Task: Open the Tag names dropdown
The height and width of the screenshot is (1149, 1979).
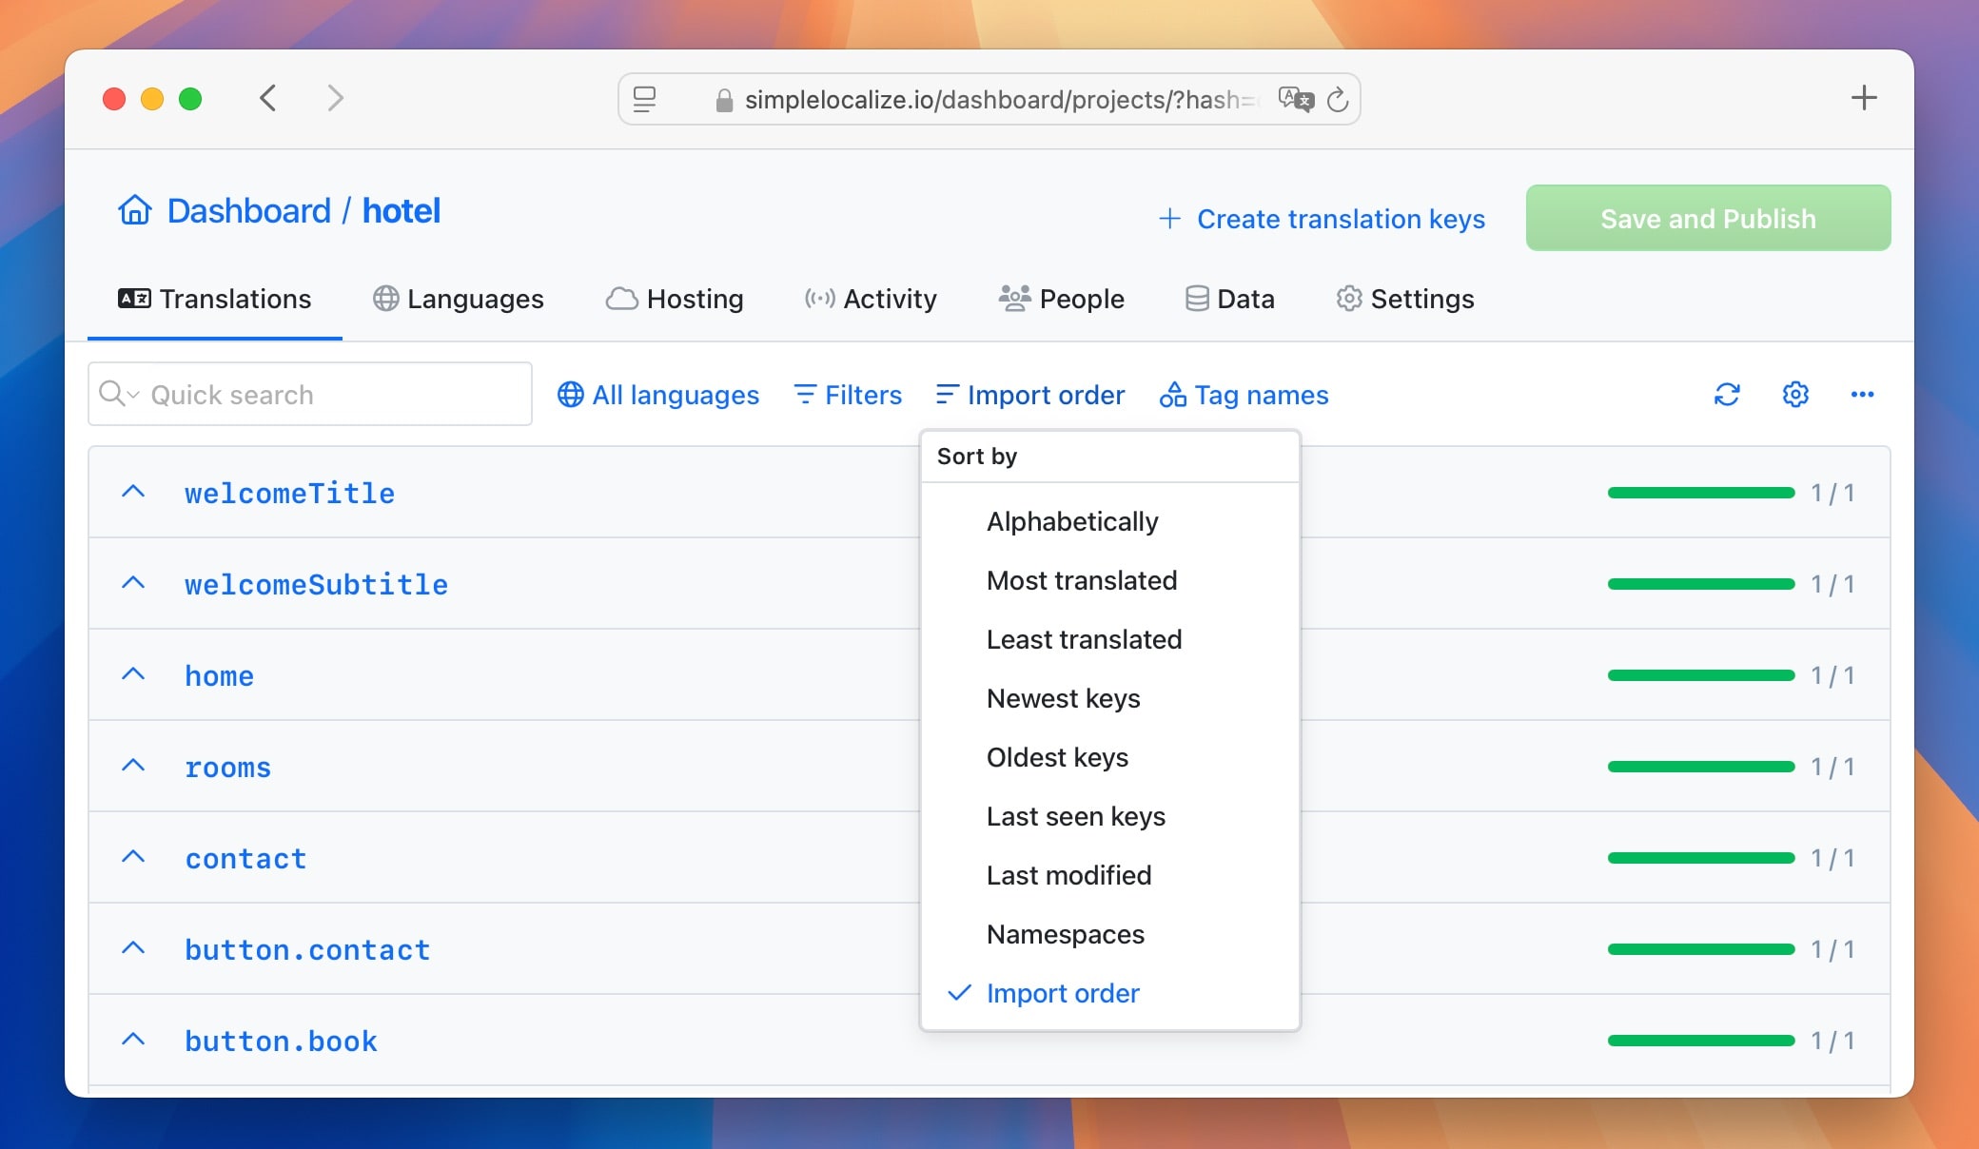Action: pyautogui.click(x=1244, y=394)
